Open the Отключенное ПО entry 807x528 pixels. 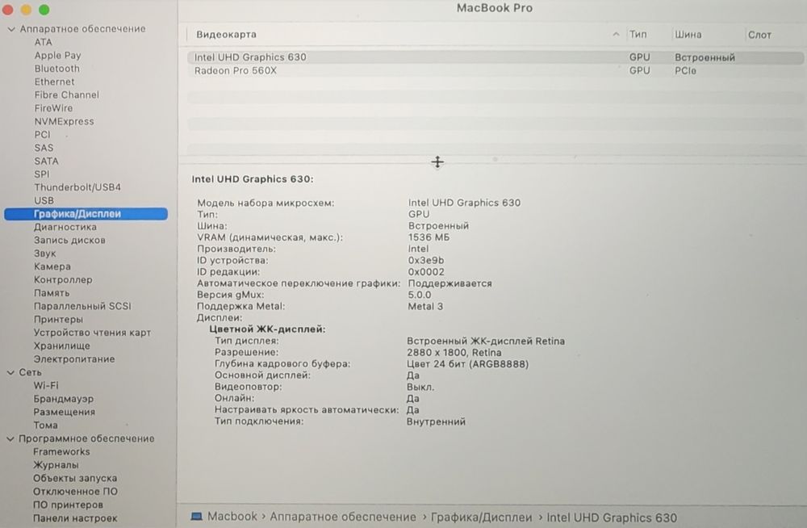[x=75, y=492]
